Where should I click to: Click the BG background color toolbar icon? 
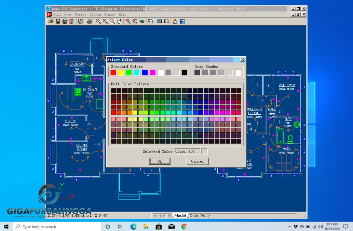[x=166, y=21]
